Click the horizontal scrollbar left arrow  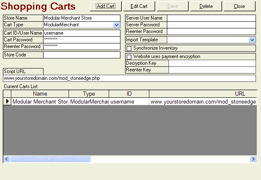(x=7, y=159)
